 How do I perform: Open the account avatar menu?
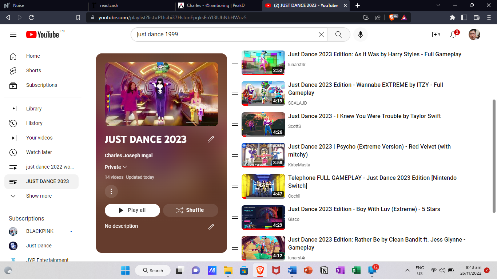click(x=474, y=35)
